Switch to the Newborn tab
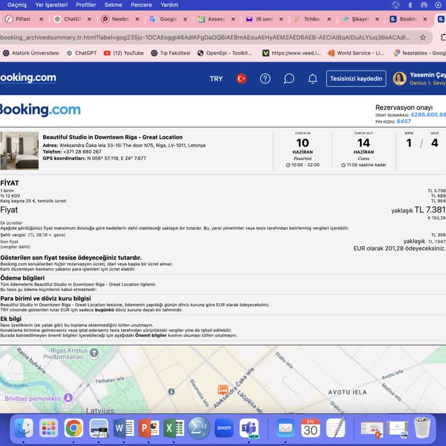This screenshot has height=446, width=446. point(120,19)
